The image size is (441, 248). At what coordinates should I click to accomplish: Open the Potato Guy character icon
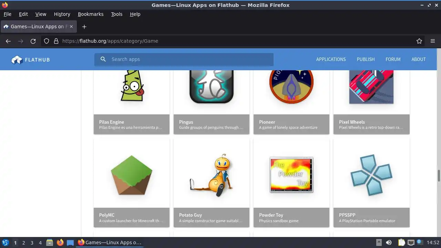pyautogui.click(x=212, y=175)
